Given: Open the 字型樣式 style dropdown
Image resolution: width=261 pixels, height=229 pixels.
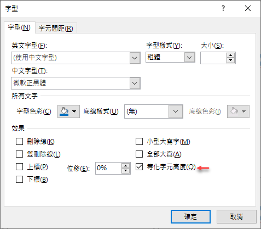Looking at the screenshot, I should (189, 57).
